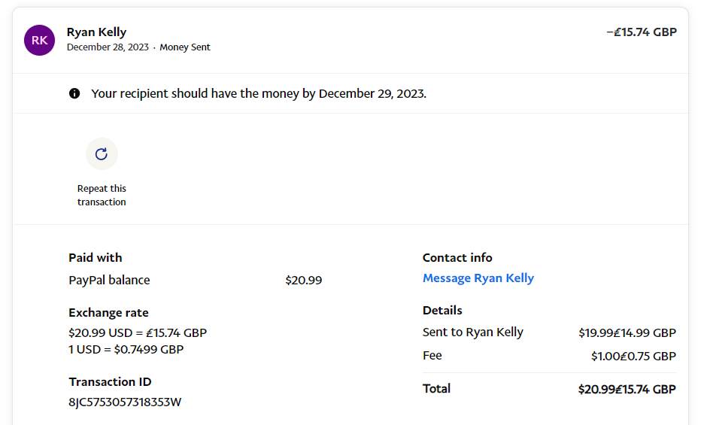Click the 1 USD exchange rate line
716x425 pixels.
coord(126,349)
